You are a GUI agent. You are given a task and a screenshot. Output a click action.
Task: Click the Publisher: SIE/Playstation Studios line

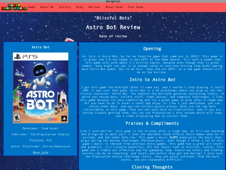click(41, 134)
